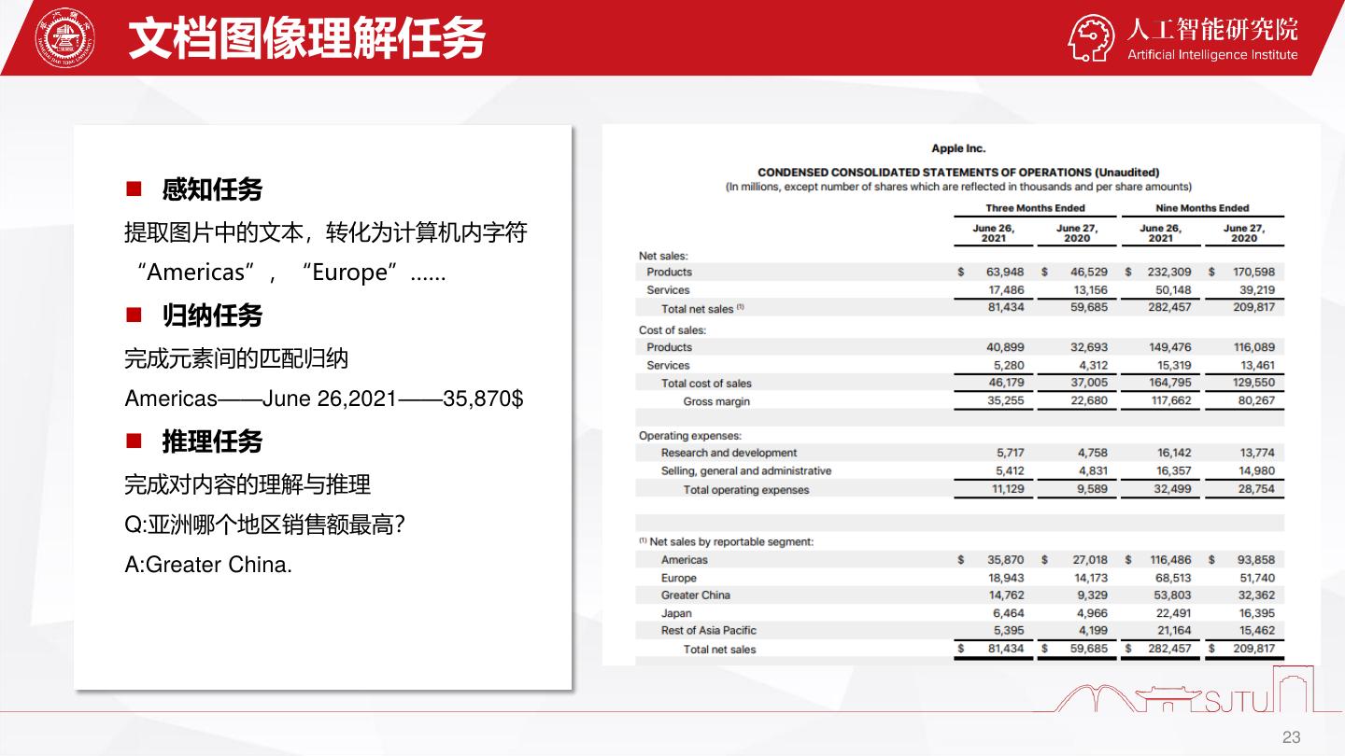This screenshot has width=1345, height=756.
Task: Click the line Americas——June 26,2021——35,870$
Action: click(x=324, y=399)
